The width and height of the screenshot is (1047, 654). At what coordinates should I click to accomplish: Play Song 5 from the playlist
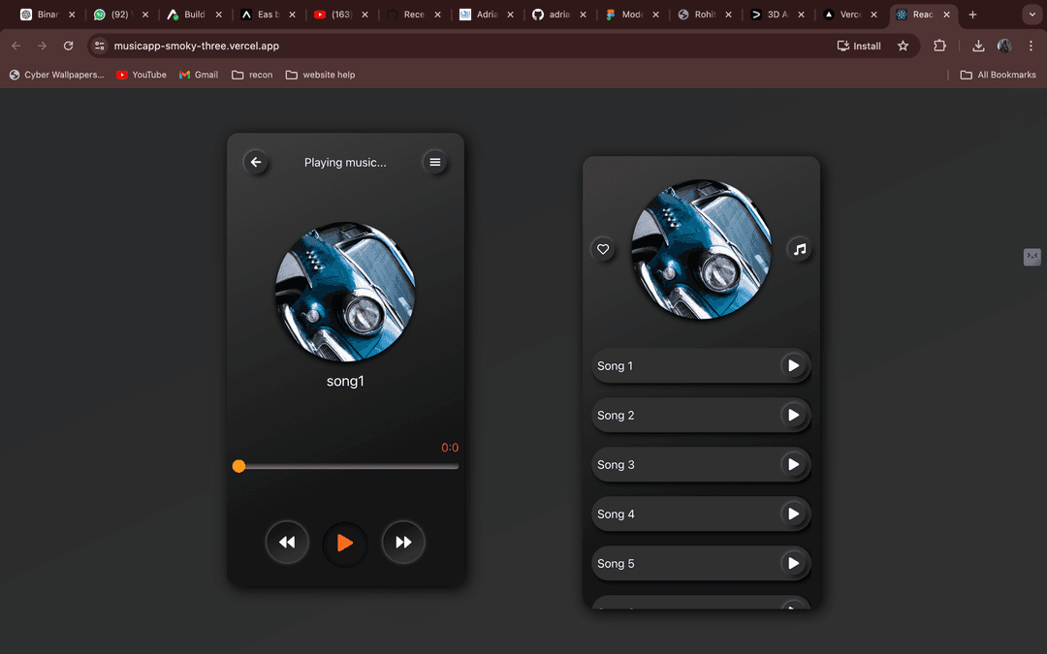coord(794,564)
